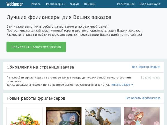Open the bird on tree artwork thumbnail
Viewport: 167px width, 125px height.
click(x=103, y=116)
